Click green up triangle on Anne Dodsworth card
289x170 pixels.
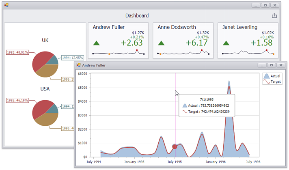tap(161, 43)
